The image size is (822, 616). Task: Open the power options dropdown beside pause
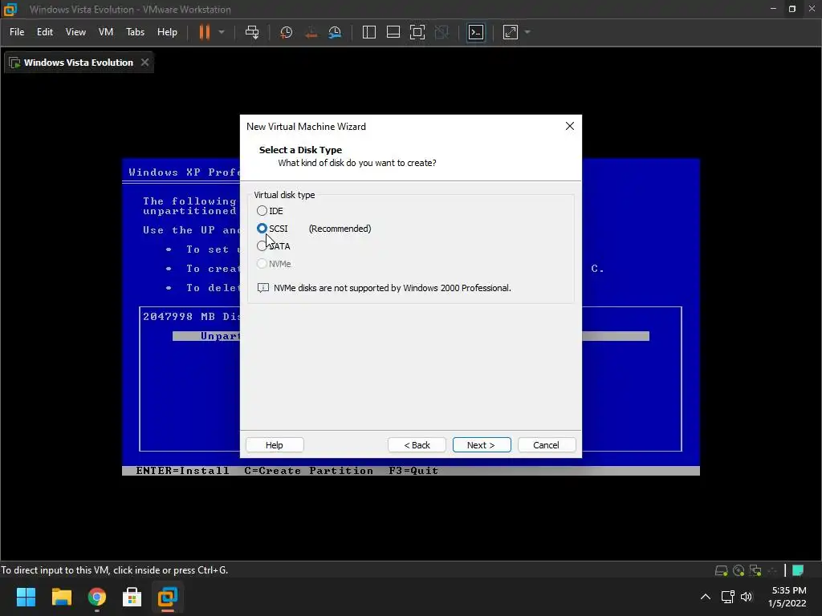[222, 32]
